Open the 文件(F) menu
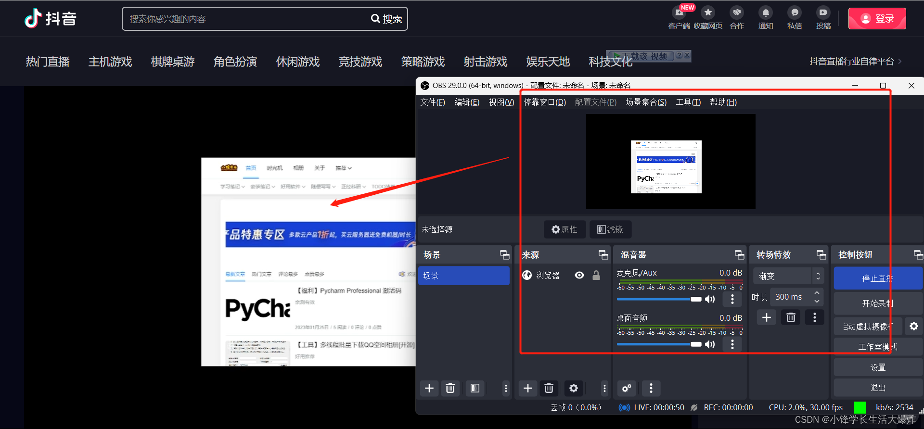 point(433,102)
